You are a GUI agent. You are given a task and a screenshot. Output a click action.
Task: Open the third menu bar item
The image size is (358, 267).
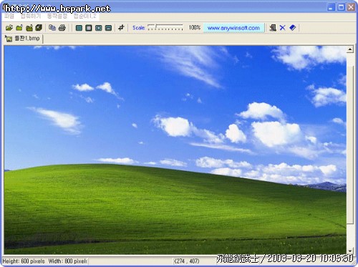pyautogui.click(x=57, y=16)
